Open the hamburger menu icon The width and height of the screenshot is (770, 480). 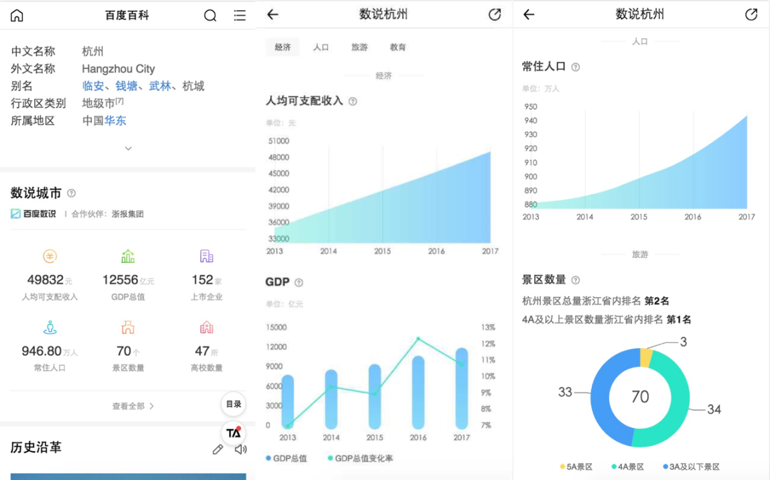click(240, 15)
